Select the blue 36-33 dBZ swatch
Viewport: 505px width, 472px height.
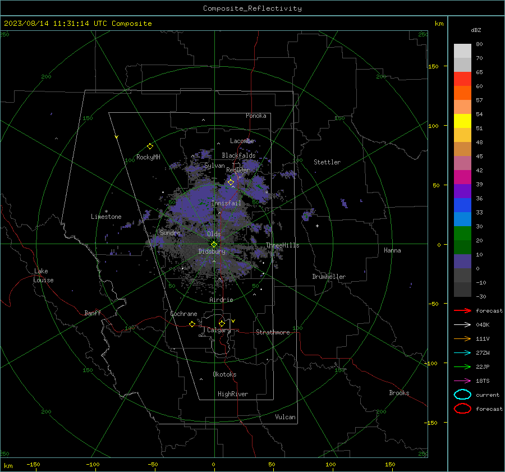point(462,205)
